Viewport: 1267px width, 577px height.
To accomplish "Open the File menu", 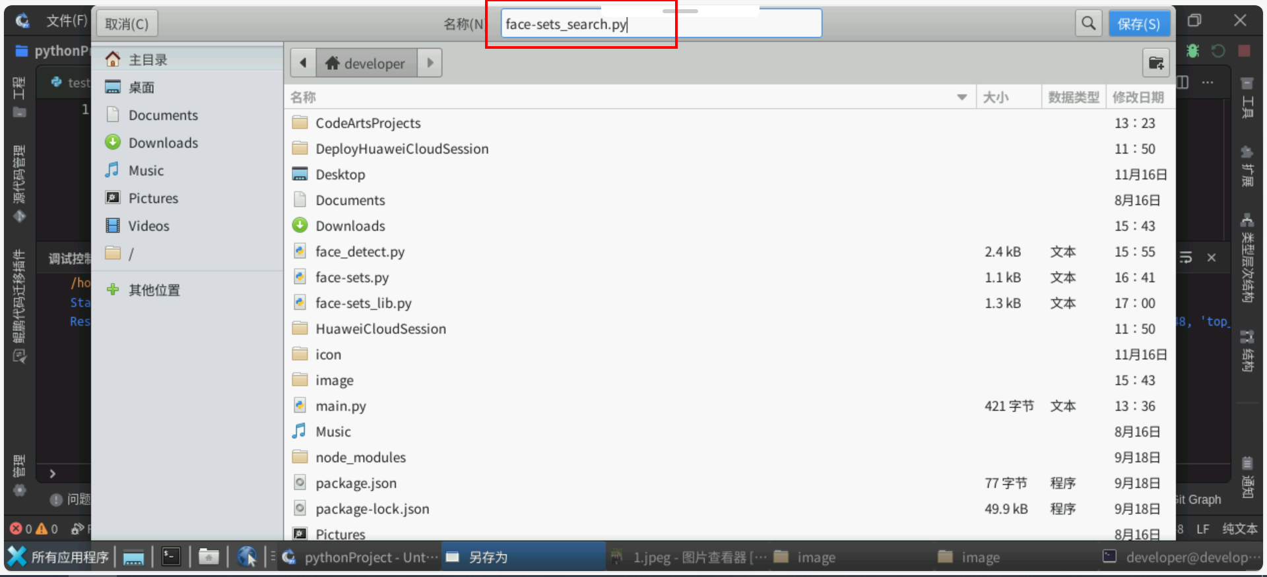I will [66, 21].
